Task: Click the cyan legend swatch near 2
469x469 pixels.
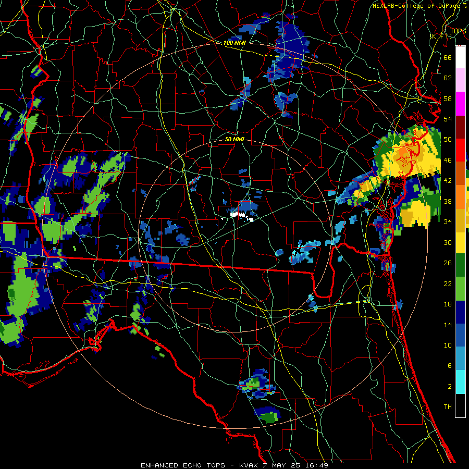Action: 460,382
